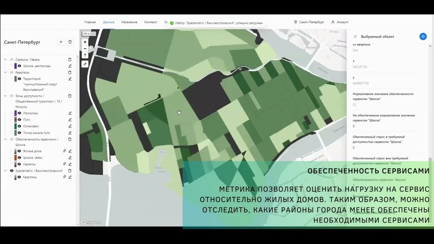Select the Школа. связи layer name
The height and width of the screenshot is (244, 434).
(x=33, y=158)
